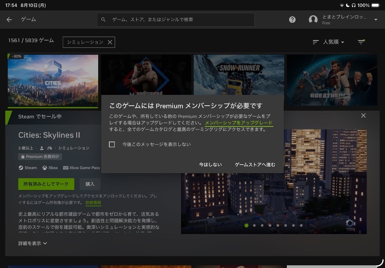Click メンバーシップをアップグレード link
The height and width of the screenshot is (268, 385).
click(x=239, y=123)
